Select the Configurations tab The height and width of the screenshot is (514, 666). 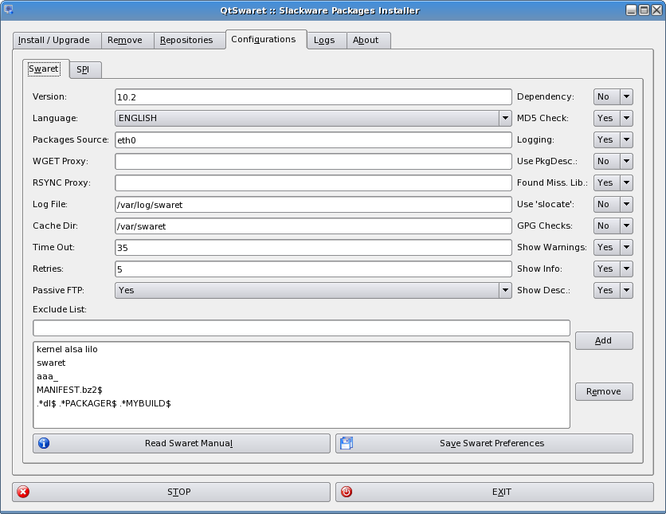coord(266,39)
